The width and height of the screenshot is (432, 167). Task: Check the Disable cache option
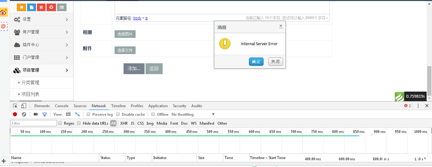pos(118,115)
